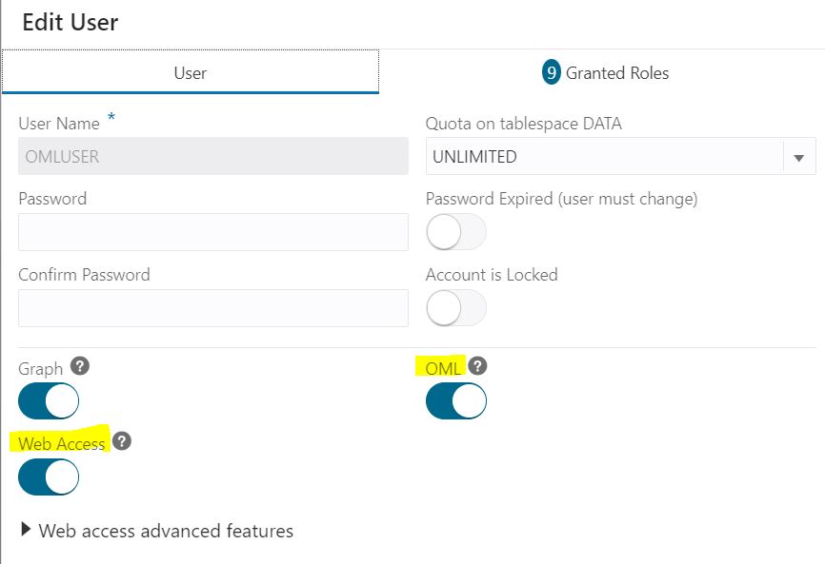Disable the Graph toggle
Viewport: 825px width, 564px height.
(x=49, y=401)
